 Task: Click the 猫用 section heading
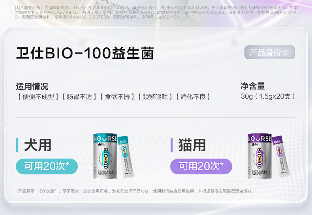click(x=192, y=145)
